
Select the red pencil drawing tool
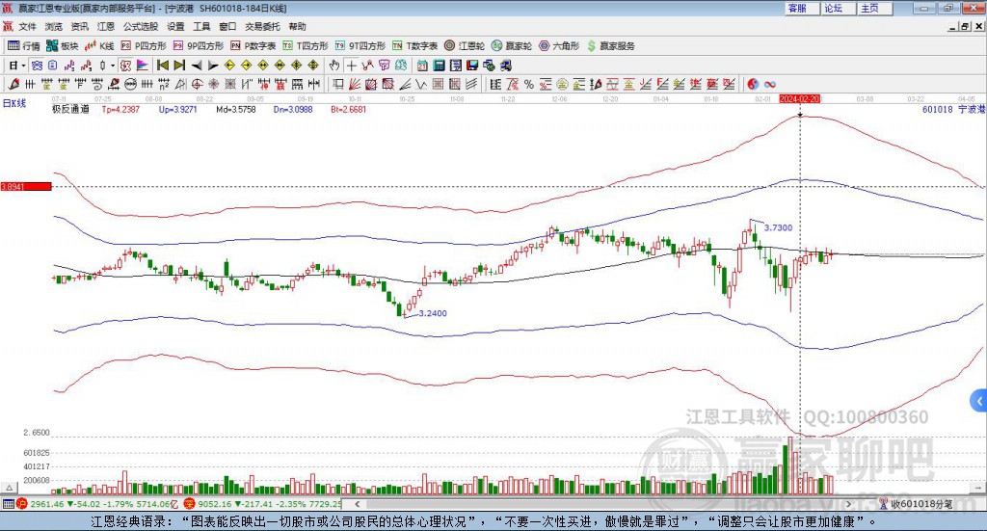pos(13,84)
